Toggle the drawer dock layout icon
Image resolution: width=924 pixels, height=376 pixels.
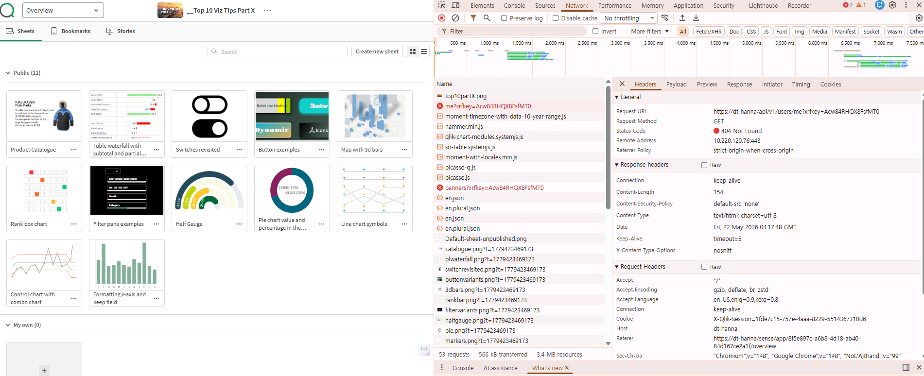pos(906,367)
